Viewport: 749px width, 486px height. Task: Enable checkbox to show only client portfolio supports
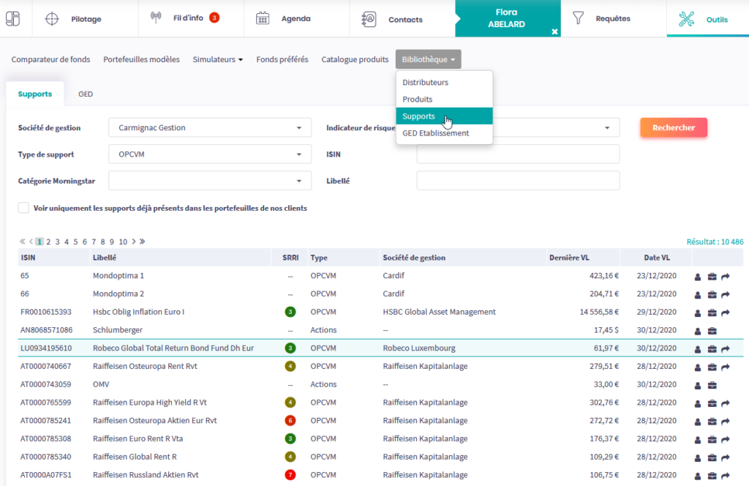click(24, 208)
